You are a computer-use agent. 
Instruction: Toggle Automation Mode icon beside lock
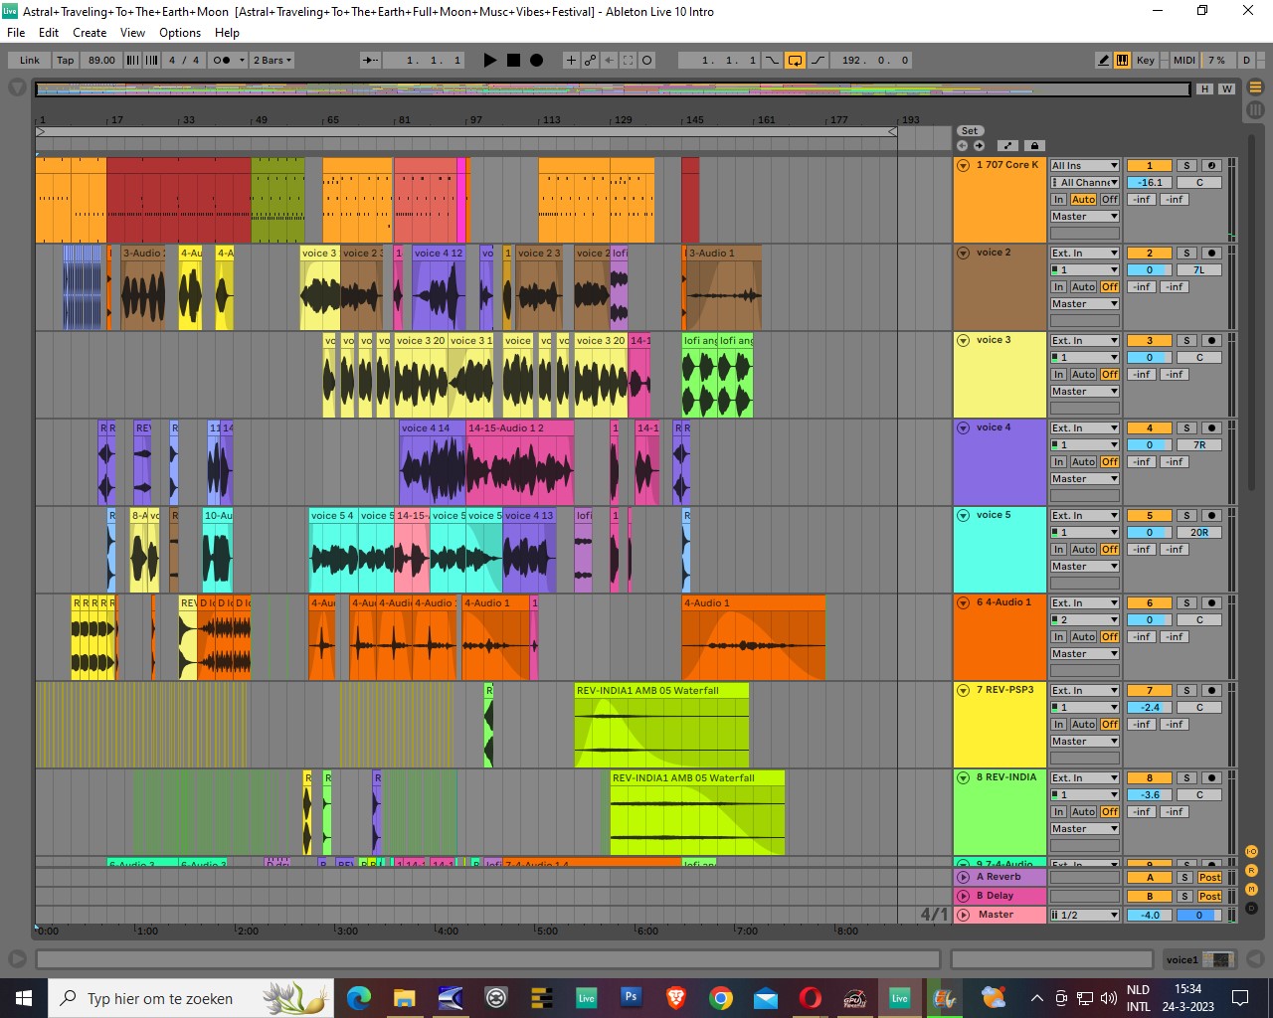[x=1007, y=145]
